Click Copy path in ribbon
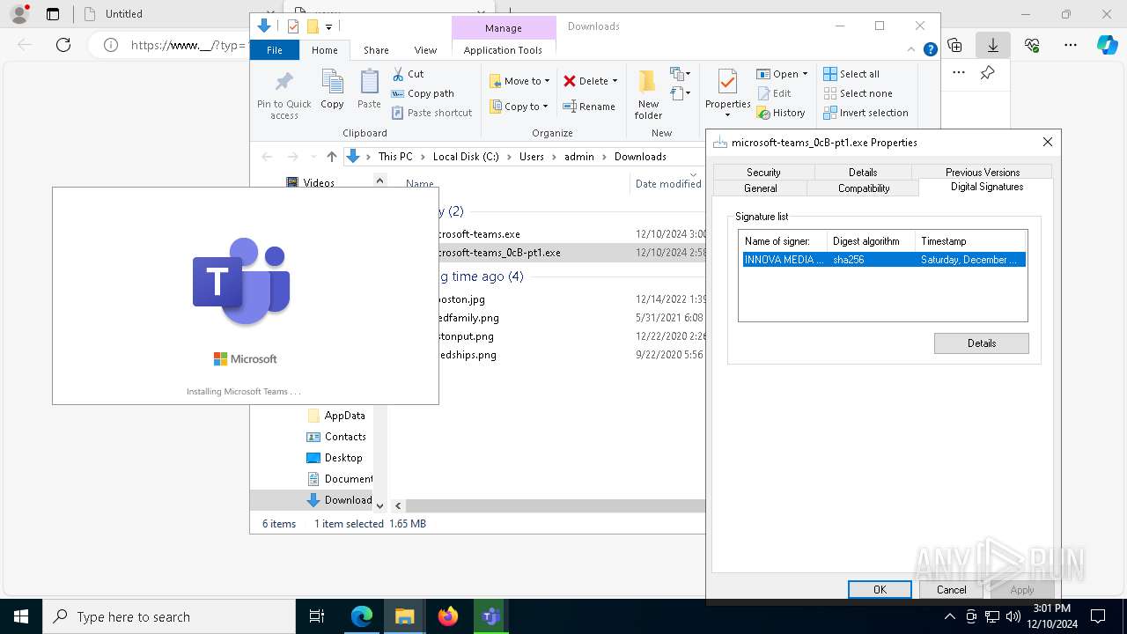 423,93
